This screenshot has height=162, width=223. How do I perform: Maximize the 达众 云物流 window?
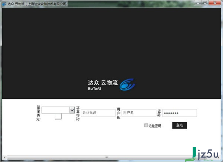205,3
